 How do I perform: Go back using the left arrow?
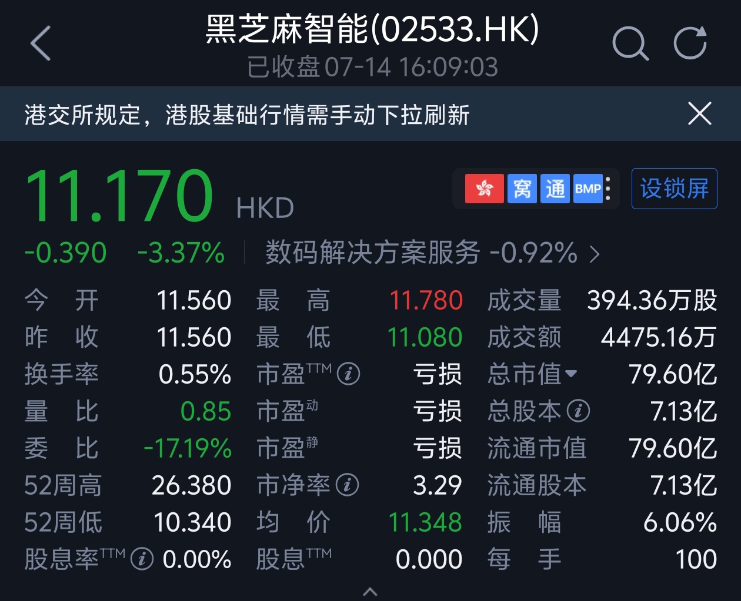(41, 43)
